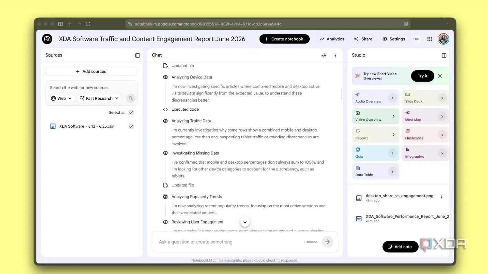Collapse the Sources panel icon
Screen dimensions: 488x274
137,55
